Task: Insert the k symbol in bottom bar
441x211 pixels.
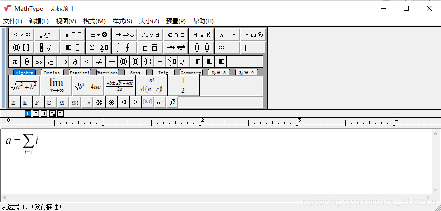Action: pyautogui.click(x=27, y=102)
